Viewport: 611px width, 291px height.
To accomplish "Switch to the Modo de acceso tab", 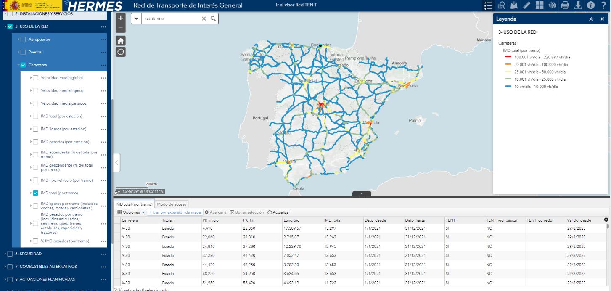I will [172, 204].
